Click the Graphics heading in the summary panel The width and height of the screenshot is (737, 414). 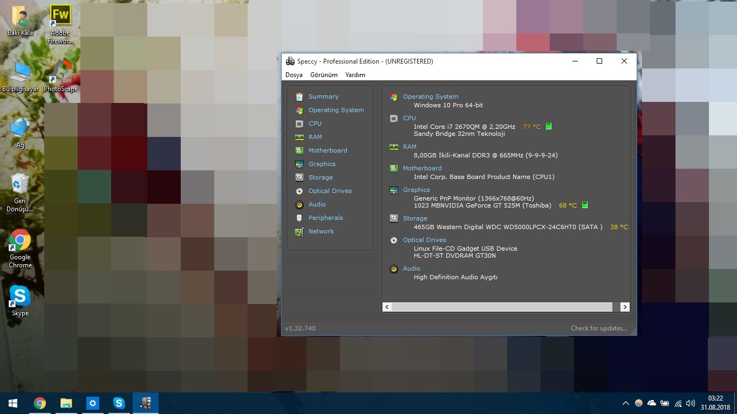(417, 190)
